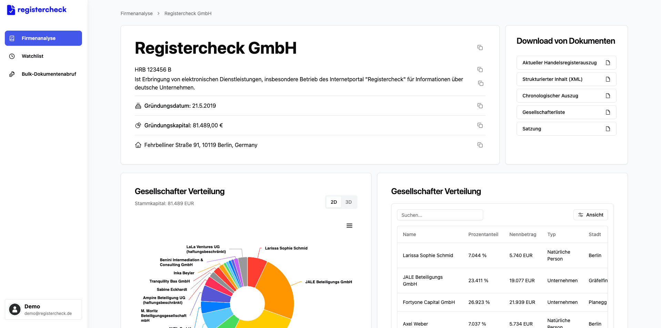Click the M. Moritz Beteiligungsgesellschaft chart label
The image size is (661, 328).
(163, 316)
